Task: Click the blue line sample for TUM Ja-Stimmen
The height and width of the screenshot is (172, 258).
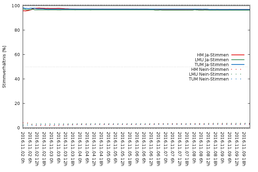Action: tap(238, 64)
